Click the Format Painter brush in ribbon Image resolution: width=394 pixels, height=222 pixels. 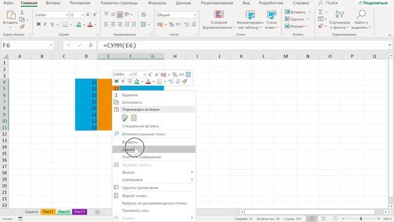click(22, 27)
